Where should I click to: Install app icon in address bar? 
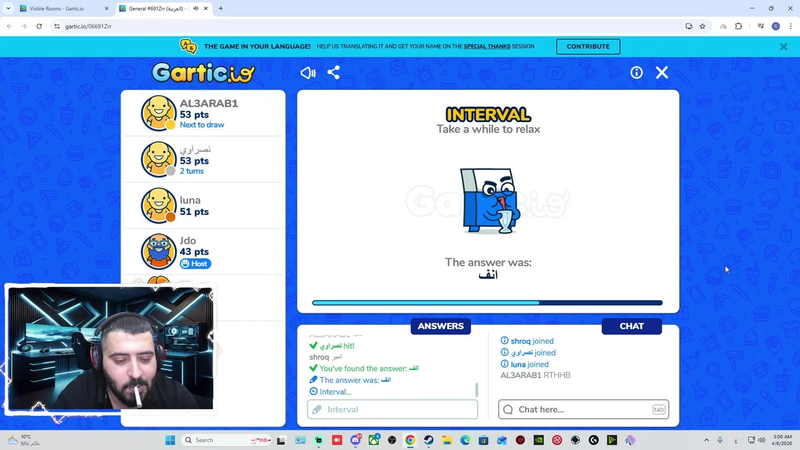689,26
